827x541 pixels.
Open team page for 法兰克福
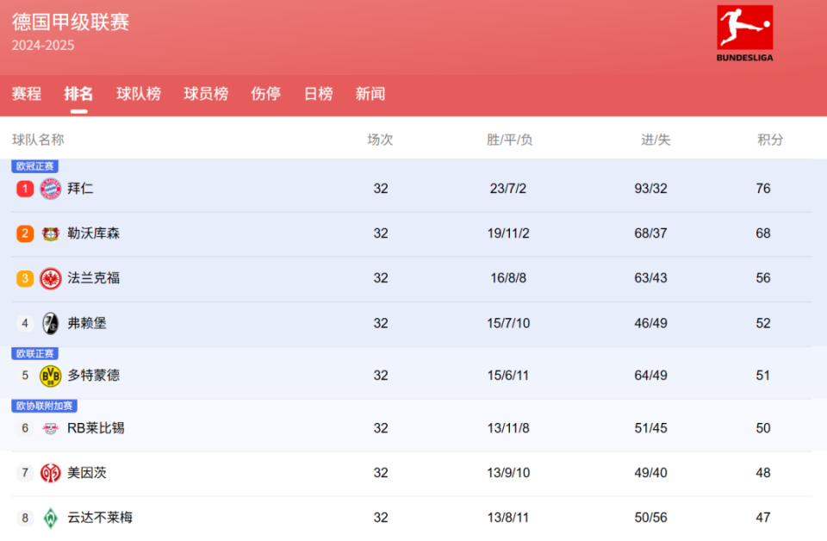(93, 278)
